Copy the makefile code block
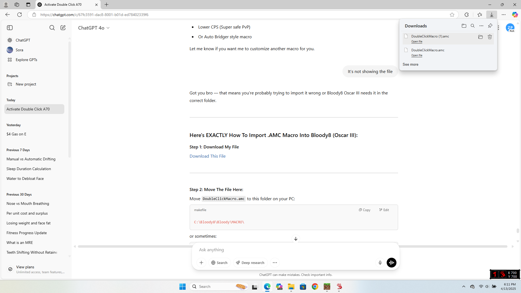Screen dimensions: 521x293 (x=364, y=210)
